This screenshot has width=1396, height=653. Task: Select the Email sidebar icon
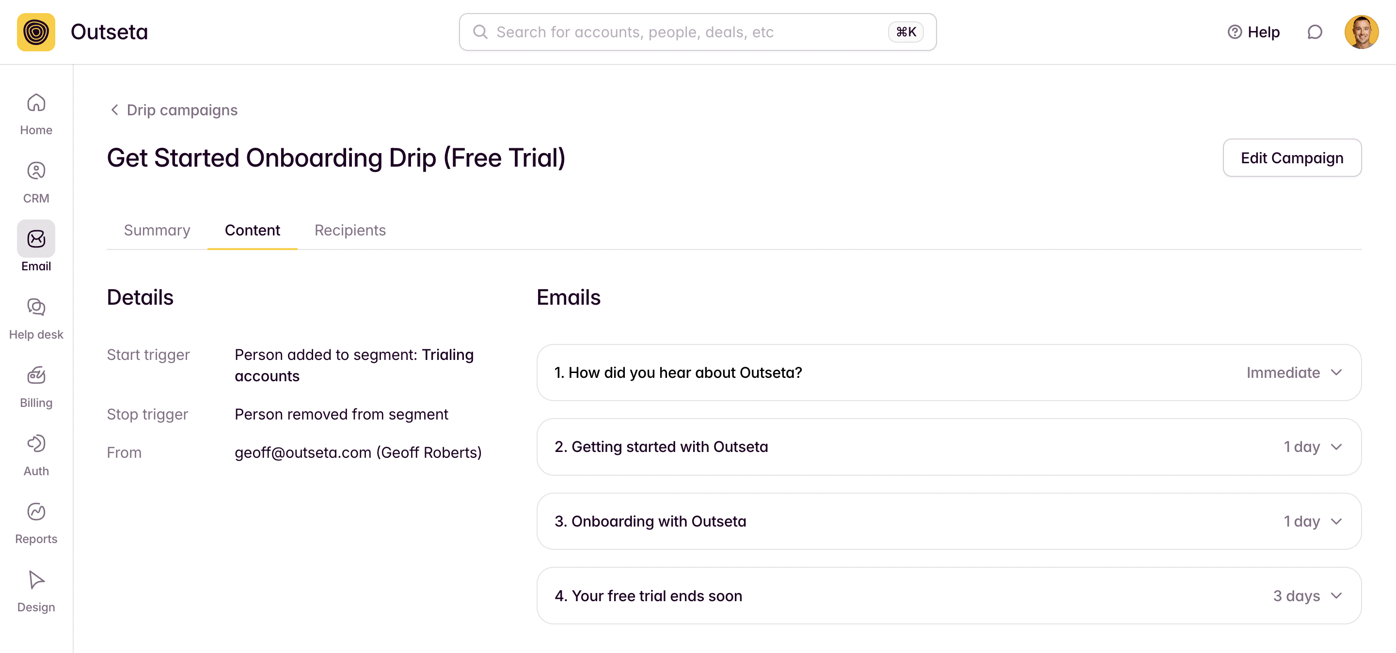tap(36, 239)
